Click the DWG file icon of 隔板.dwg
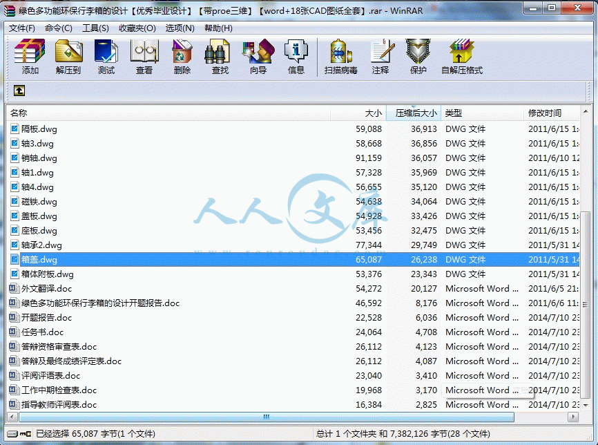Image resolution: width=598 pixels, height=445 pixels. (15, 129)
